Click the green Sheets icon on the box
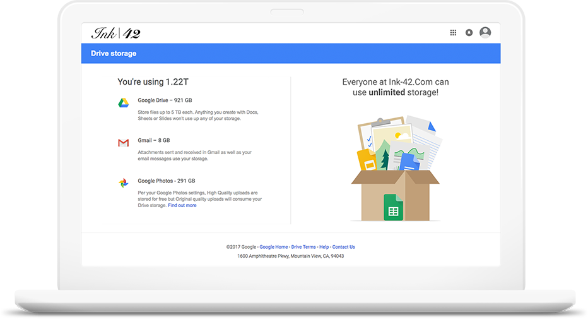 393,207
